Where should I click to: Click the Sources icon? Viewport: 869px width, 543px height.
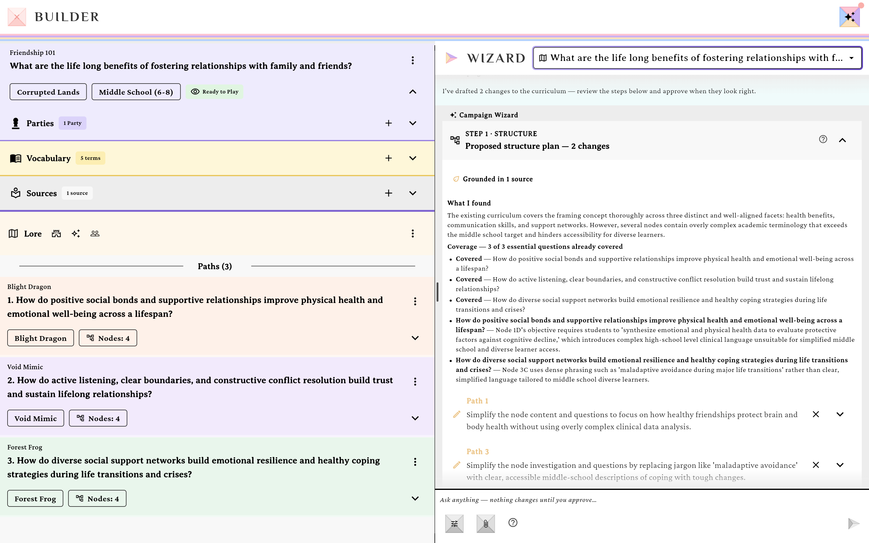tap(15, 193)
